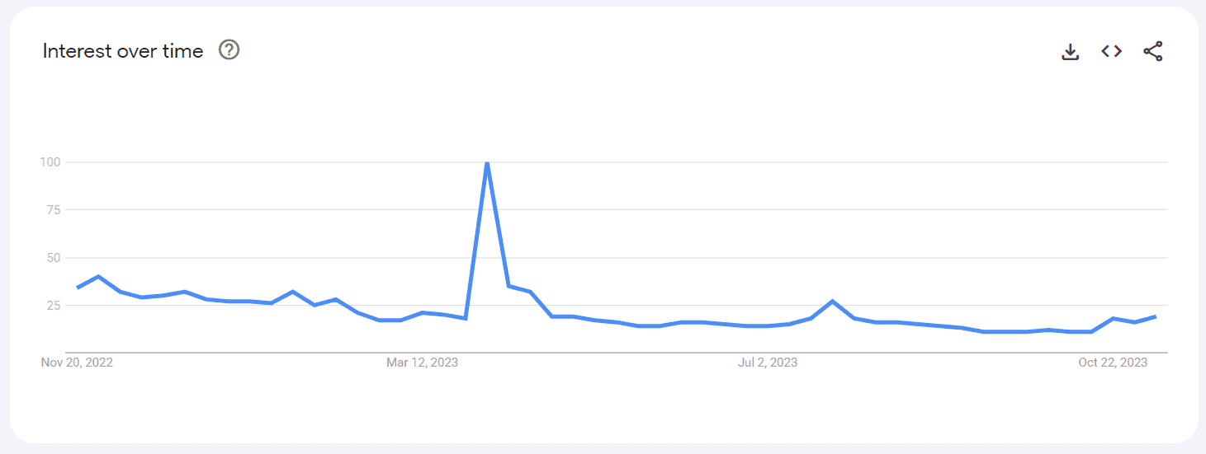This screenshot has height=454, width=1206.
Task: Click the "Interest over time" heading
Action: click(123, 51)
